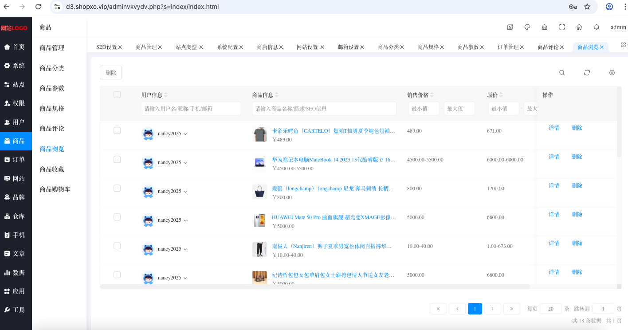Sort by 用户信息 column arrows
The width and height of the screenshot is (628, 330).
pos(166,95)
